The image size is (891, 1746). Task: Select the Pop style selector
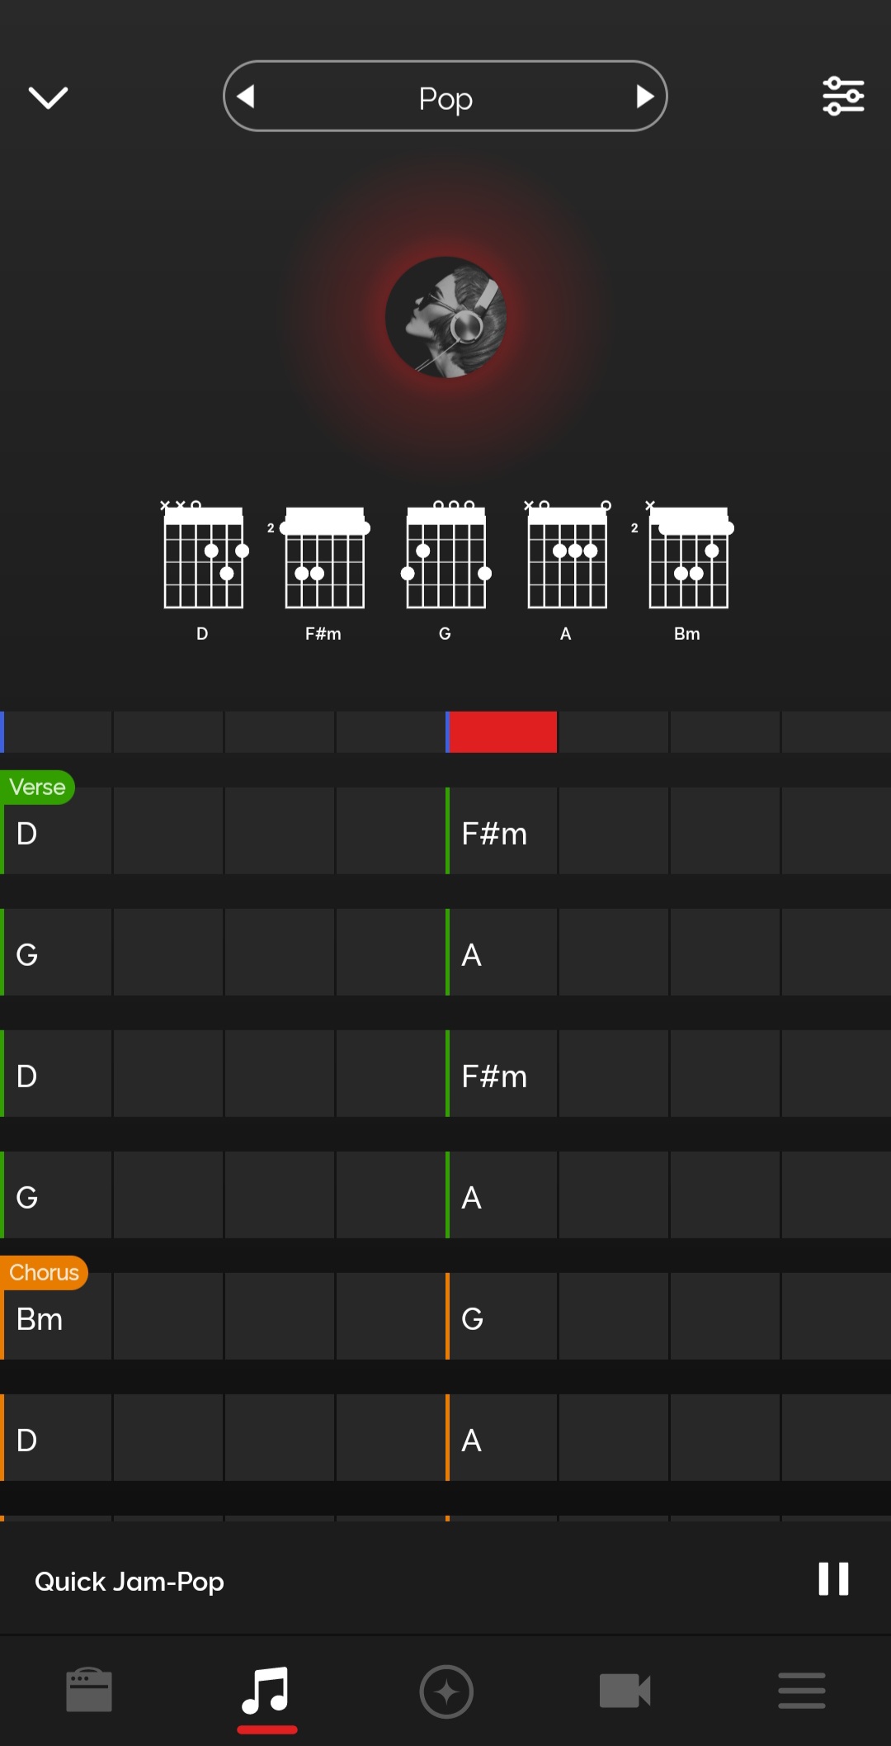[445, 96]
